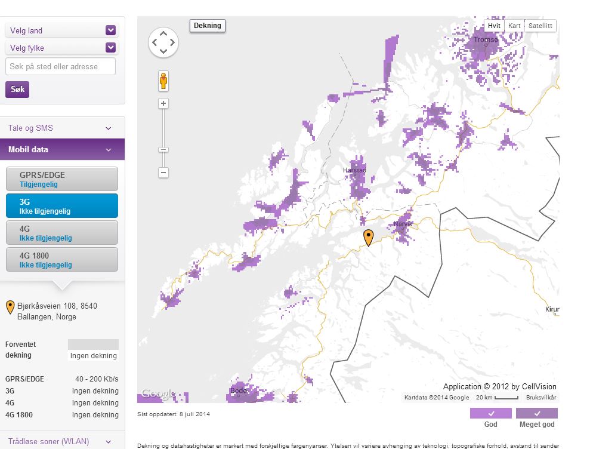The width and height of the screenshot is (590, 449).
Task: Open the Bruksvilkår terms link
Action: (x=541, y=397)
